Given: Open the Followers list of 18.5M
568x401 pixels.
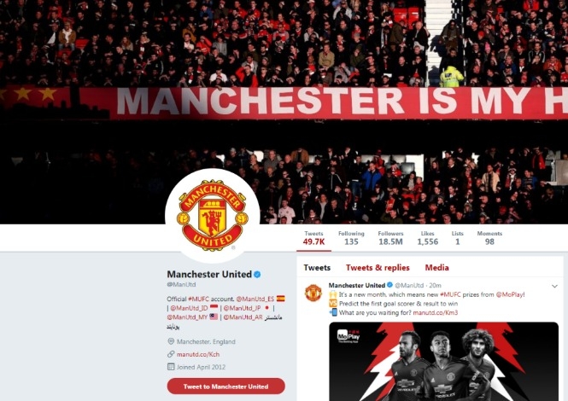Looking at the screenshot, I should [x=390, y=238].
